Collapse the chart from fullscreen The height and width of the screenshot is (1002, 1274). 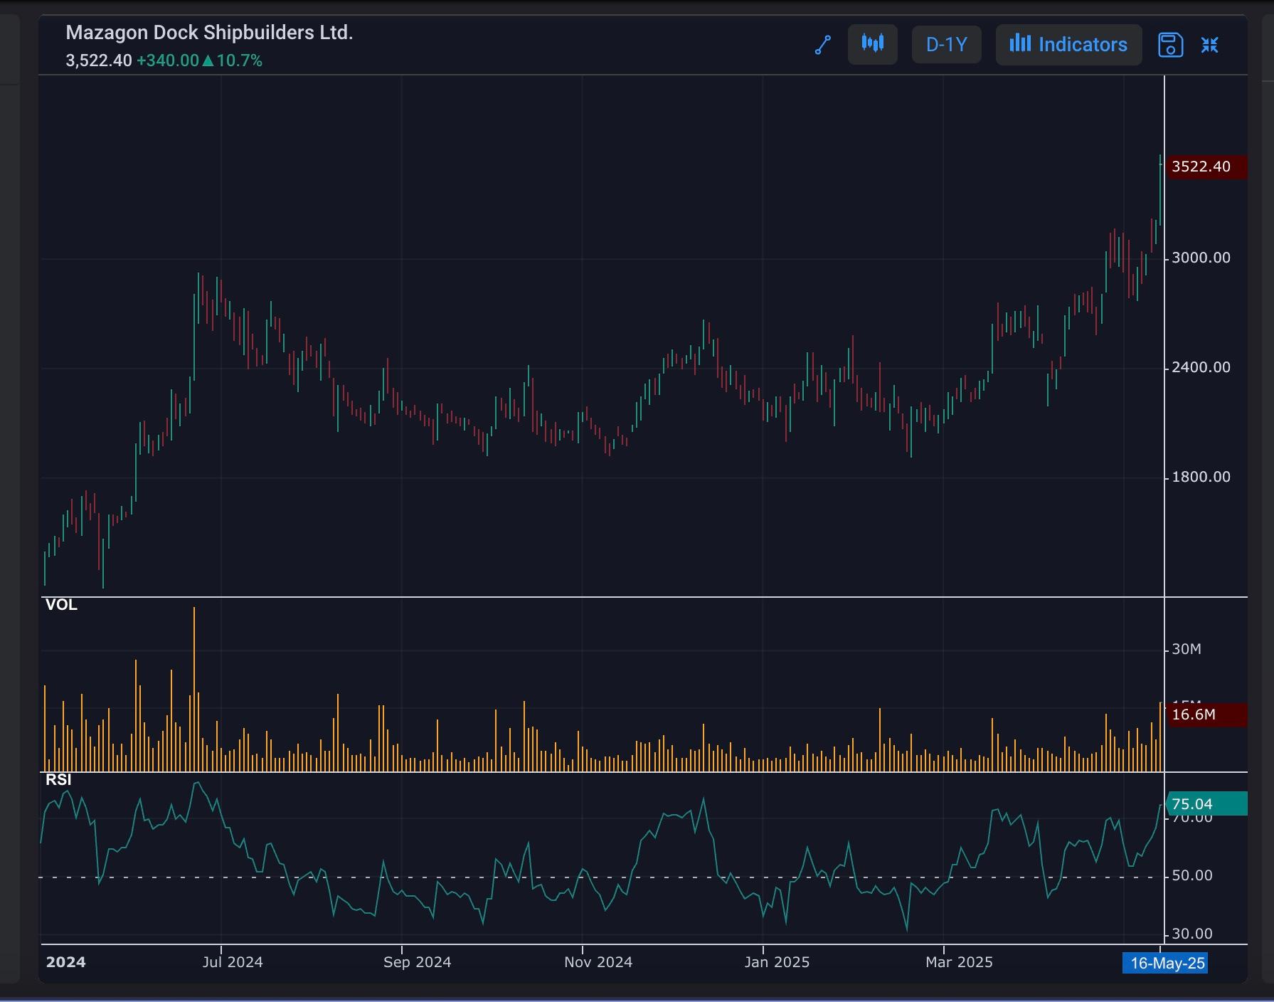pyautogui.click(x=1210, y=45)
